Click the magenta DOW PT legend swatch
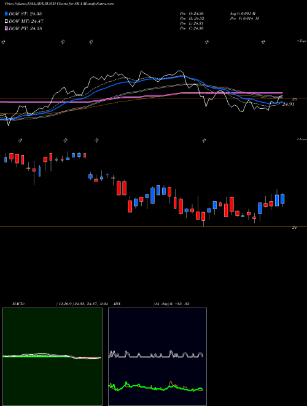The width and height of the screenshot is (307, 406). (x=6, y=28)
